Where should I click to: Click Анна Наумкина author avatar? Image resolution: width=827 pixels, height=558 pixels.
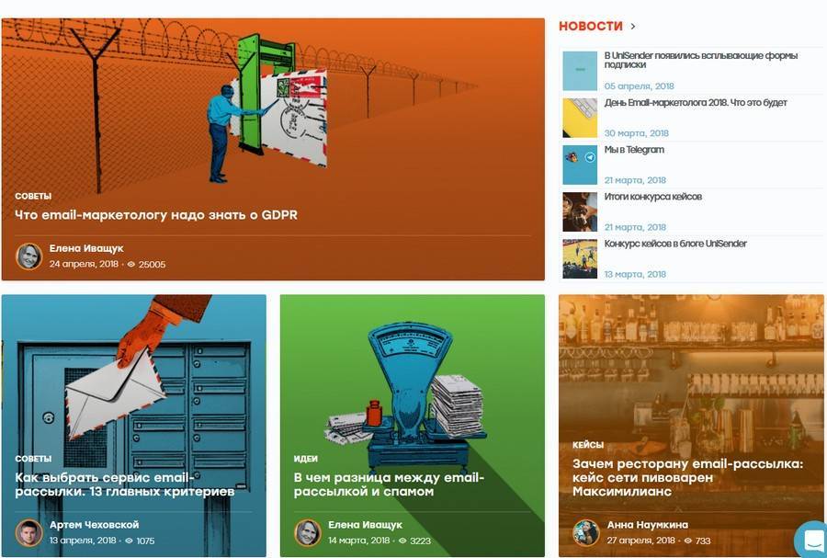pyautogui.click(x=586, y=532)
